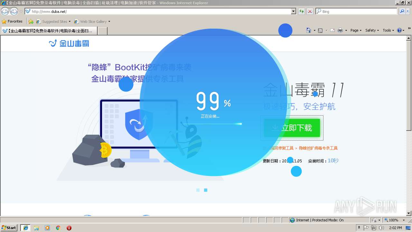This screenshot has width=412, height=232.
Task: Click the Kingsoft Duba logo
Action: [69, 43]
